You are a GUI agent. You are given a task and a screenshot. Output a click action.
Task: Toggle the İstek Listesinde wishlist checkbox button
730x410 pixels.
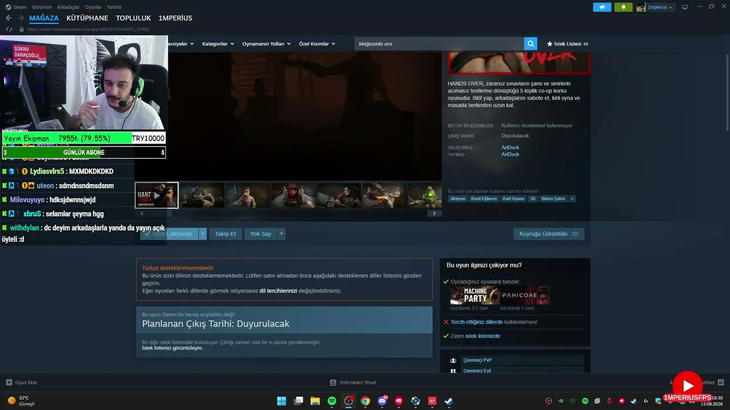(169, 233)
